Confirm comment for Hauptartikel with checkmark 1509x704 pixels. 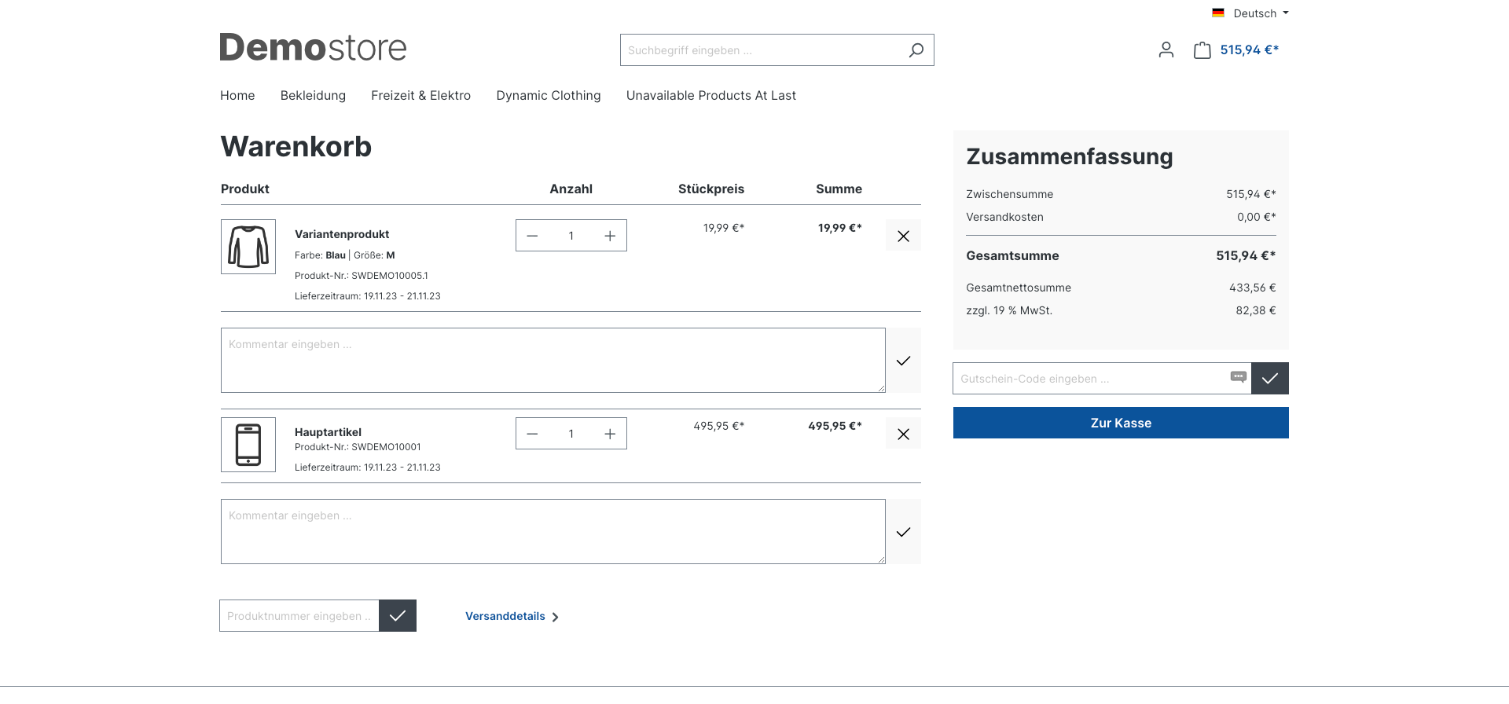[x=903, y=532]
